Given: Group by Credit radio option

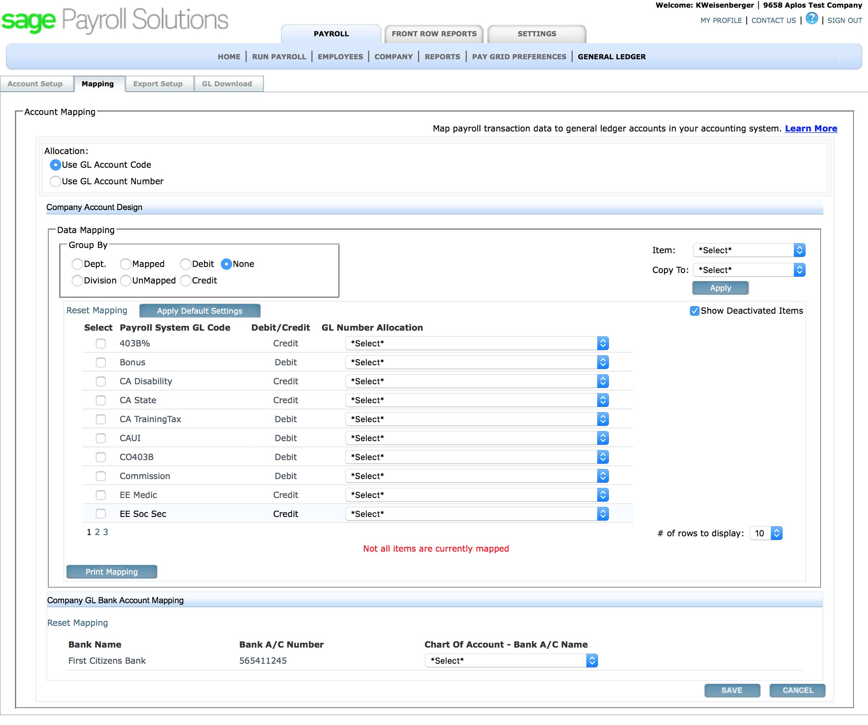Looking at the screenshot, I should pyautogui.click(x=186, y=280).
